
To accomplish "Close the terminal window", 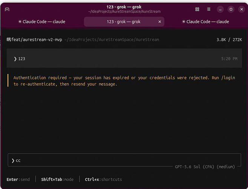I will pos(242,9).
